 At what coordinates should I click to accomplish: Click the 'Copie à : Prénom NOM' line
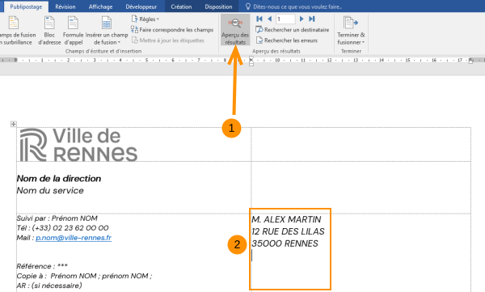point(84,276)
